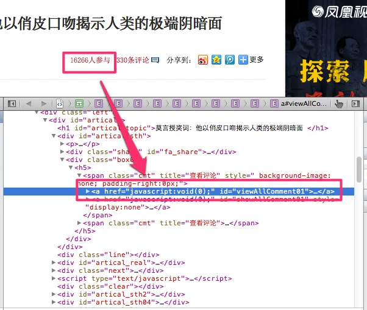Click the 16266人参与 participants link
367x310 pixels.
click(90, 60)
